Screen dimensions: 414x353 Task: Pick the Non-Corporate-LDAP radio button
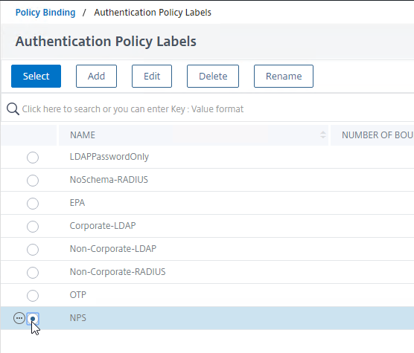33,250
